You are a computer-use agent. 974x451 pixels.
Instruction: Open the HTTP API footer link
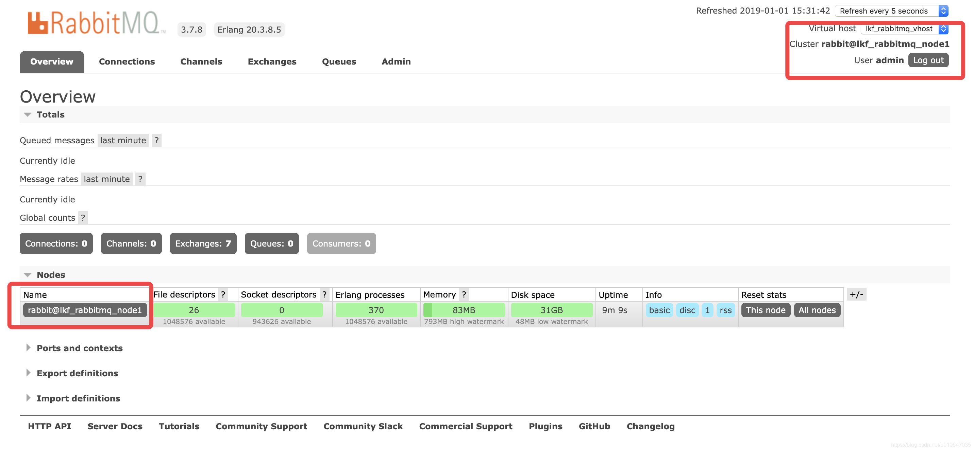pyautogui.click(x=49, y=426)
